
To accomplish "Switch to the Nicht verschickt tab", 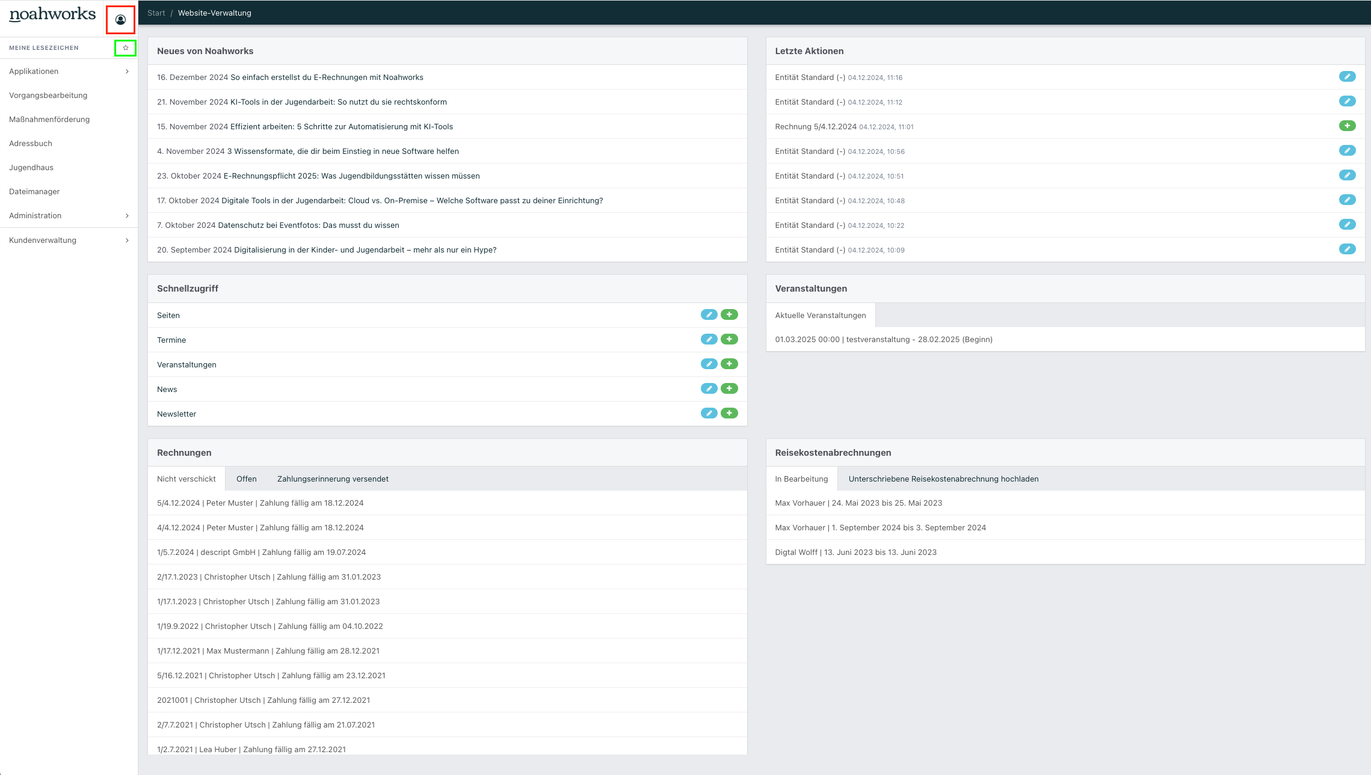I will coord(186,479).
